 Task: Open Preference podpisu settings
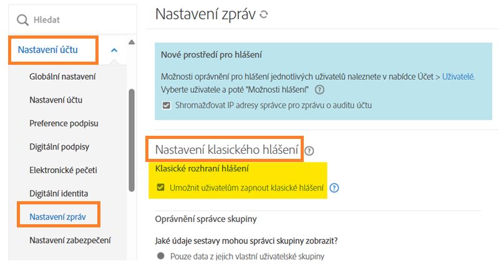64,123
